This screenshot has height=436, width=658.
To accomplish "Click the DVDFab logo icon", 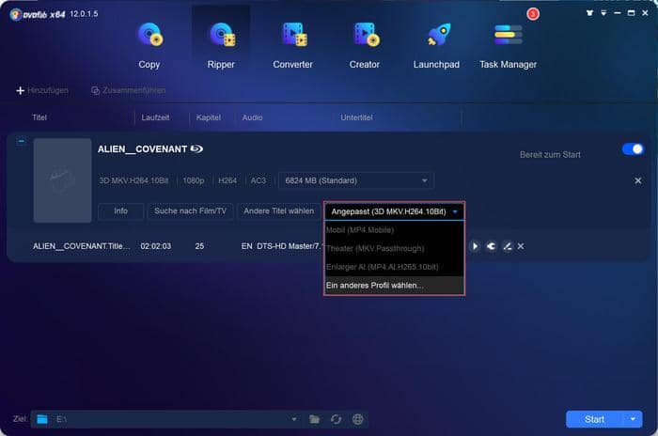I will pyautogui.click(x=16, y=15).
